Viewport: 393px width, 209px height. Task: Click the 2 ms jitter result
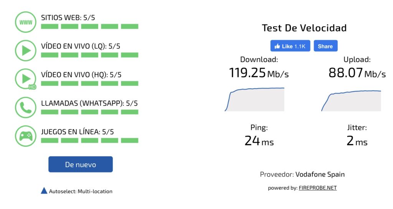point(357,141)
